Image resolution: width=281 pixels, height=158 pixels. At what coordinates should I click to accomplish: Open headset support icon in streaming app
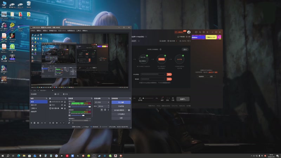coord(200,32)
